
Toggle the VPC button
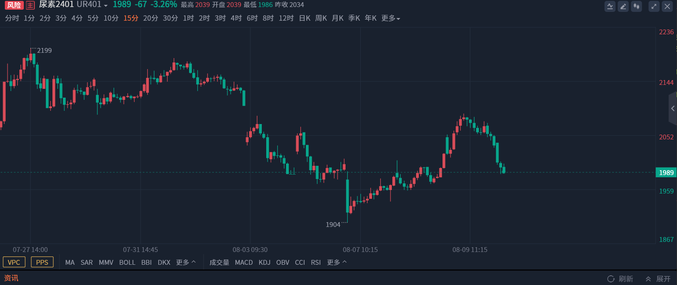pos(14,262)
